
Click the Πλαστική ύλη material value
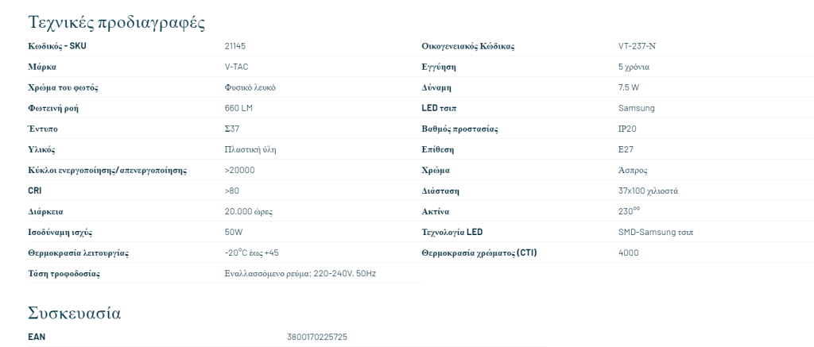[250, 148]
